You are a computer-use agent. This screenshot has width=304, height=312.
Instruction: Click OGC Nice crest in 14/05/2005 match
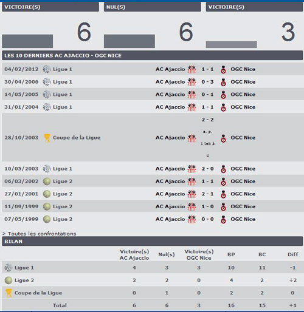[x=223, y=95]
